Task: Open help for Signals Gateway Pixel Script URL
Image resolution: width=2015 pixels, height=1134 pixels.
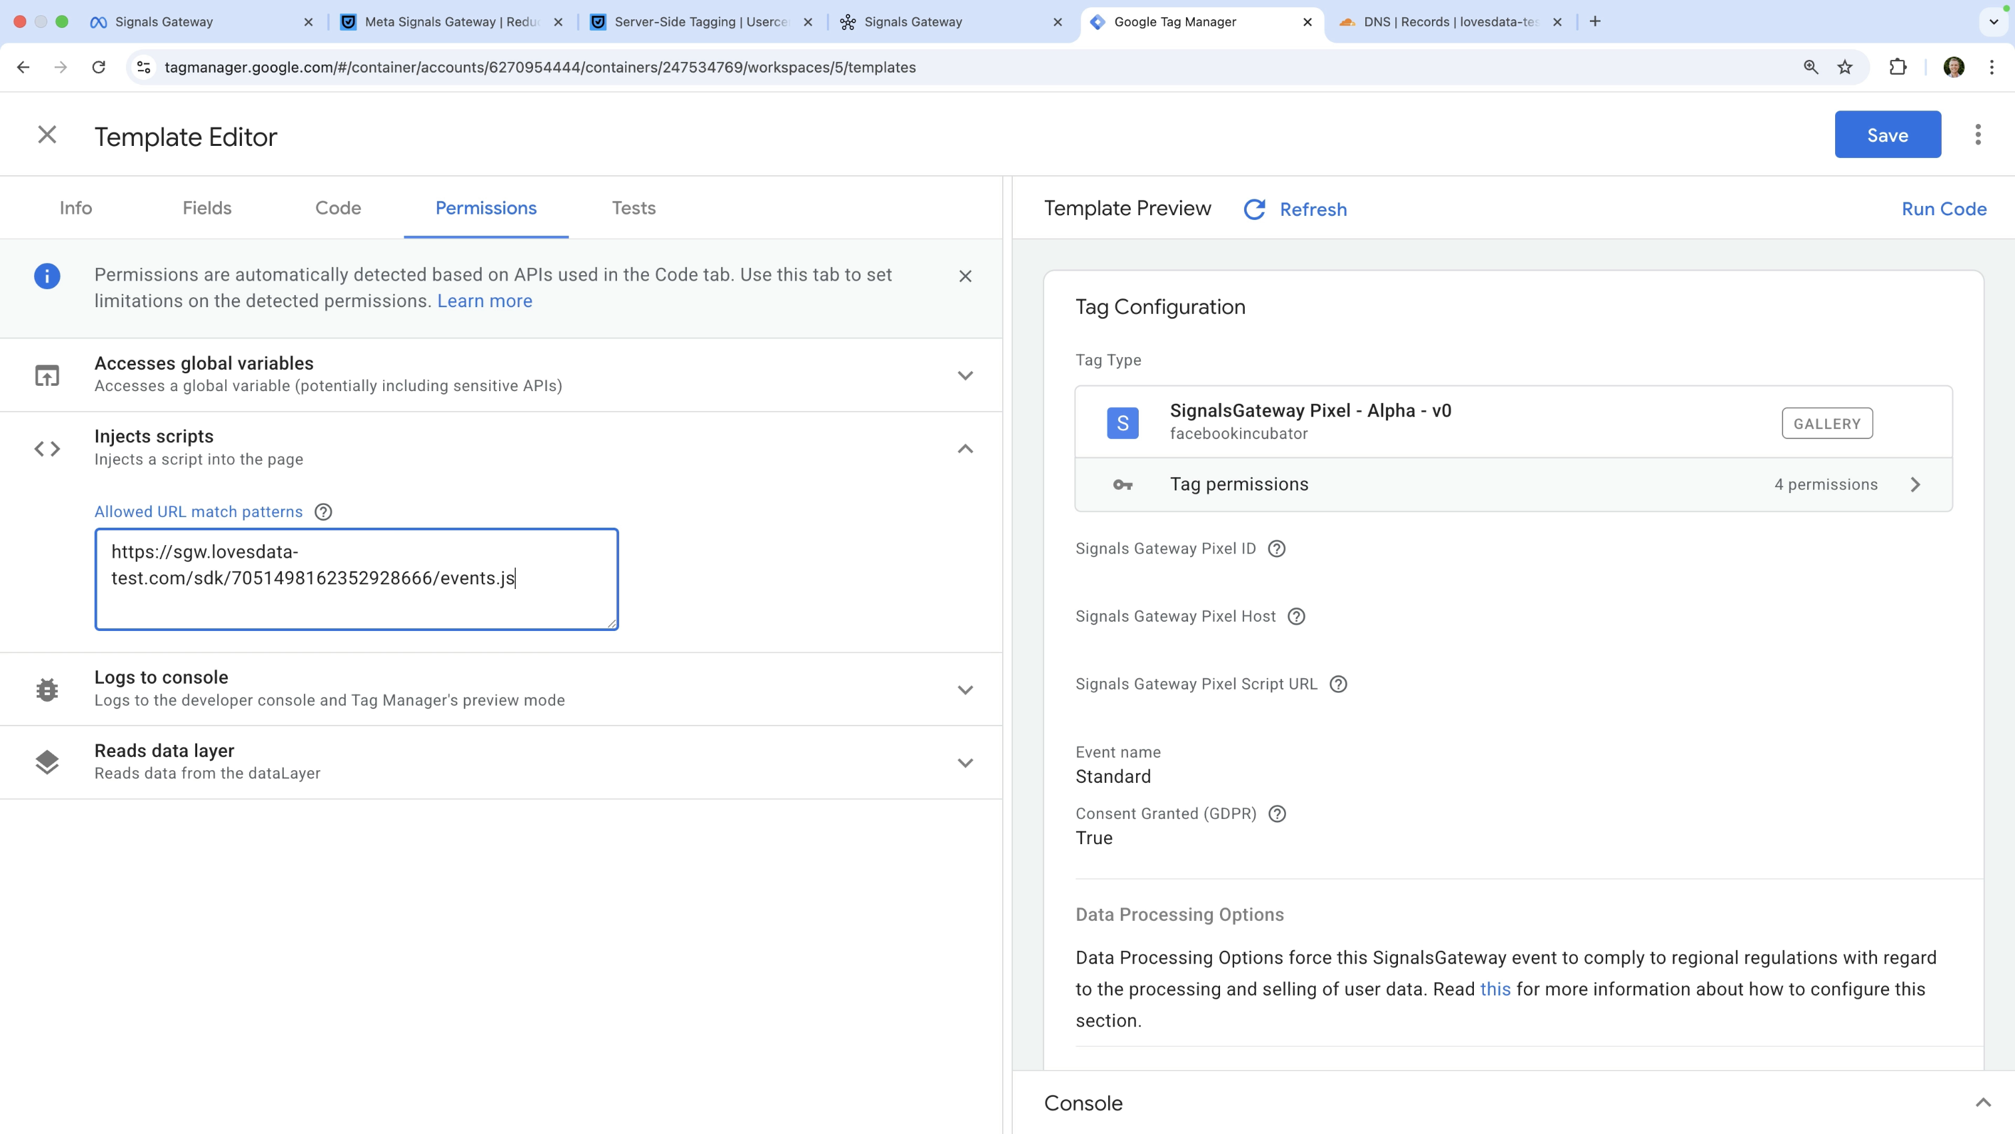Action: 1339,684
